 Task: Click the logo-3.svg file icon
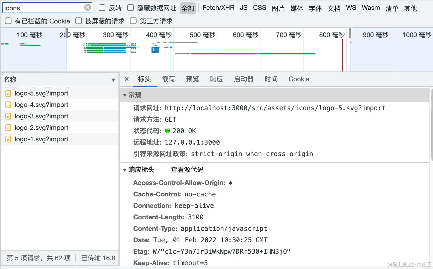8,116
